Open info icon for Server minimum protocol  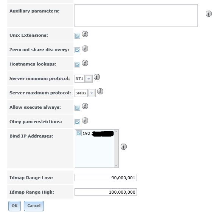[x=97, y=77]
